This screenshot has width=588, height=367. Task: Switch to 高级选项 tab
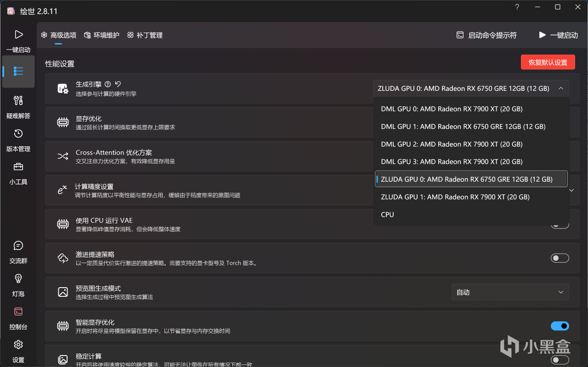tap(59, 35)
